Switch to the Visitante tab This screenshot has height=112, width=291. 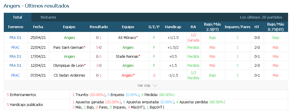pos(48,17)
